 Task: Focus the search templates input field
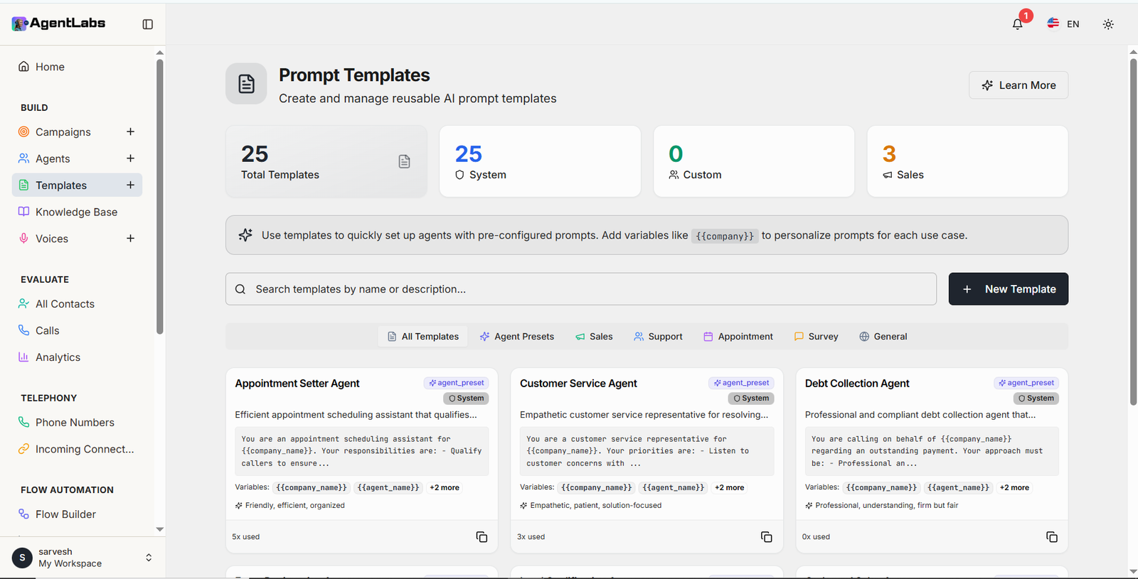point(580,289)
